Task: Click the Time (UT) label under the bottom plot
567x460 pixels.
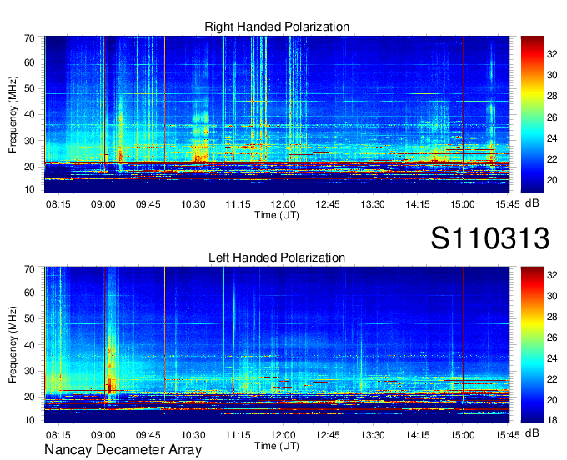Action: [277, 446]
